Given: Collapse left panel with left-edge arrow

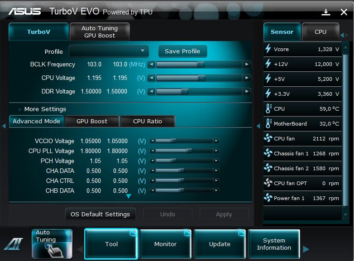Looking at the screenshot, I should tap(4, 126).
